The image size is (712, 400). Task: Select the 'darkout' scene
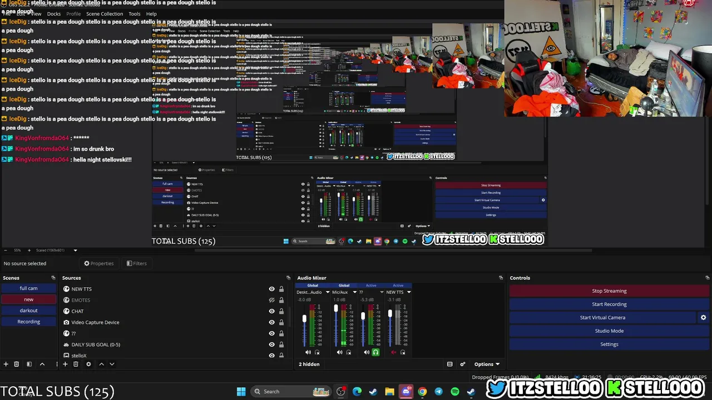28,311
